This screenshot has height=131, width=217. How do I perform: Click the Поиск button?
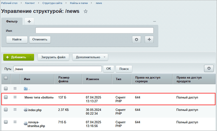(124, 69)
